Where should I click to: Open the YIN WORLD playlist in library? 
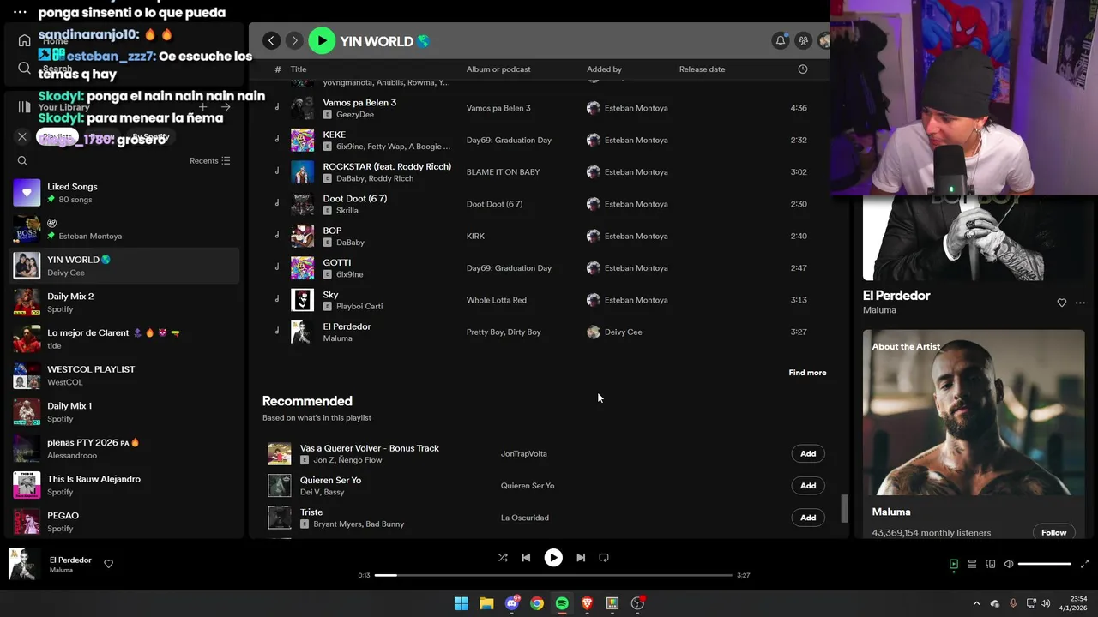click(x=126, y=266)
